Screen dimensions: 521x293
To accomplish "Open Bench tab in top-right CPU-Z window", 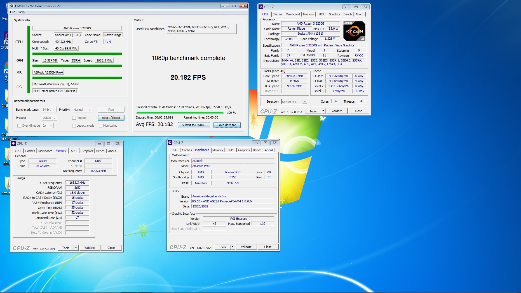I will pyautogui.click(x=348, y=14).
